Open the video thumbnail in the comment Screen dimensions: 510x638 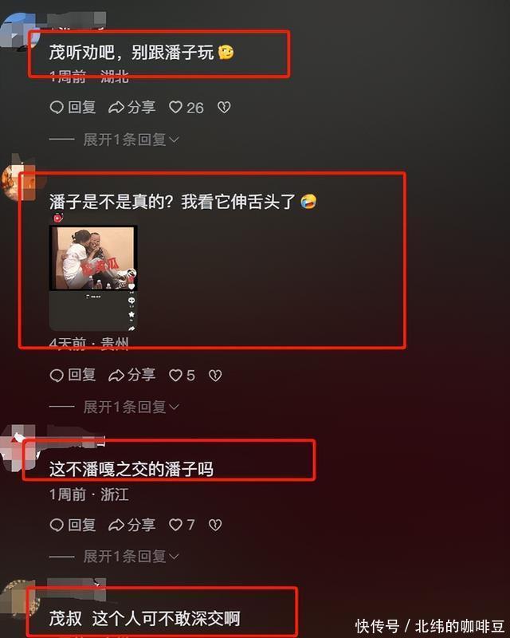pos(93,278)
